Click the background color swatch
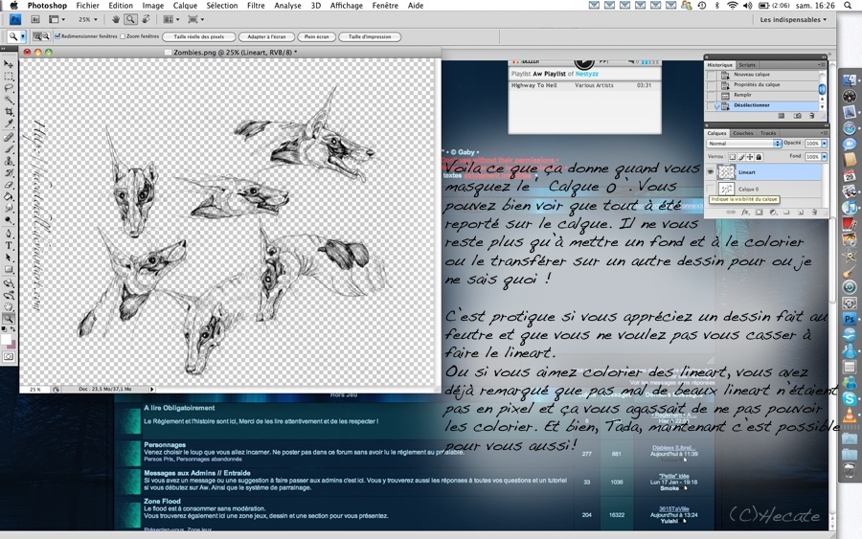This screenshot has width=862, height=539. (12, 345)
